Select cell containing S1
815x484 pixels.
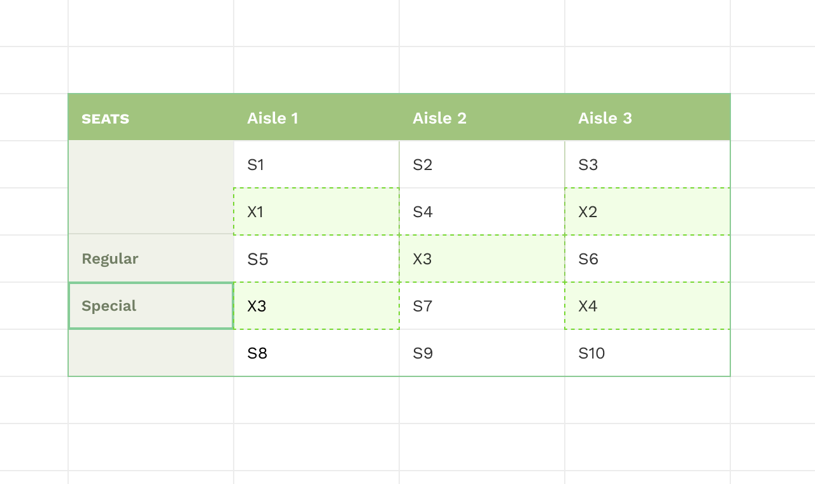pos(316,165)
